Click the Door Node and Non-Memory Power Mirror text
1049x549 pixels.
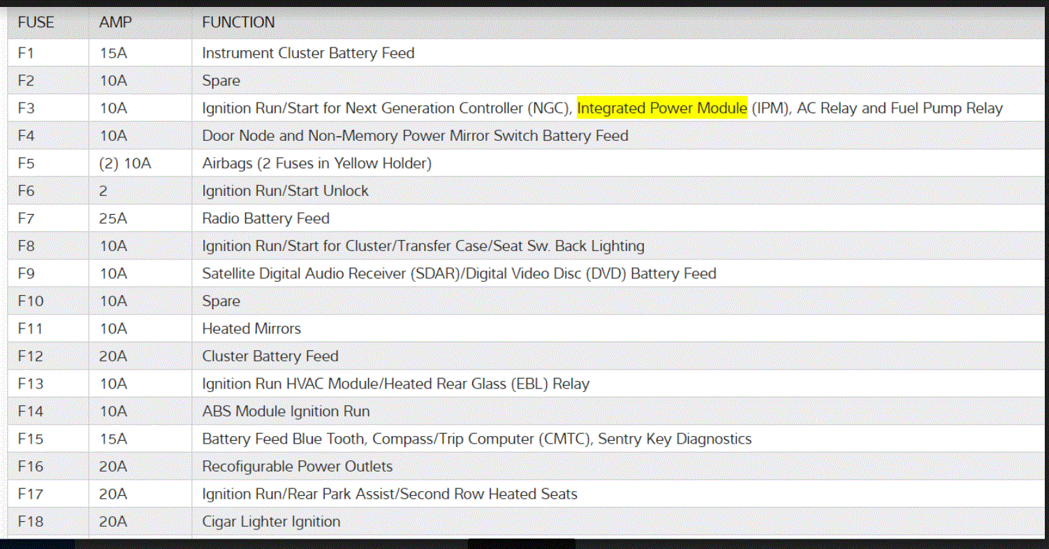tap(415, 136)
